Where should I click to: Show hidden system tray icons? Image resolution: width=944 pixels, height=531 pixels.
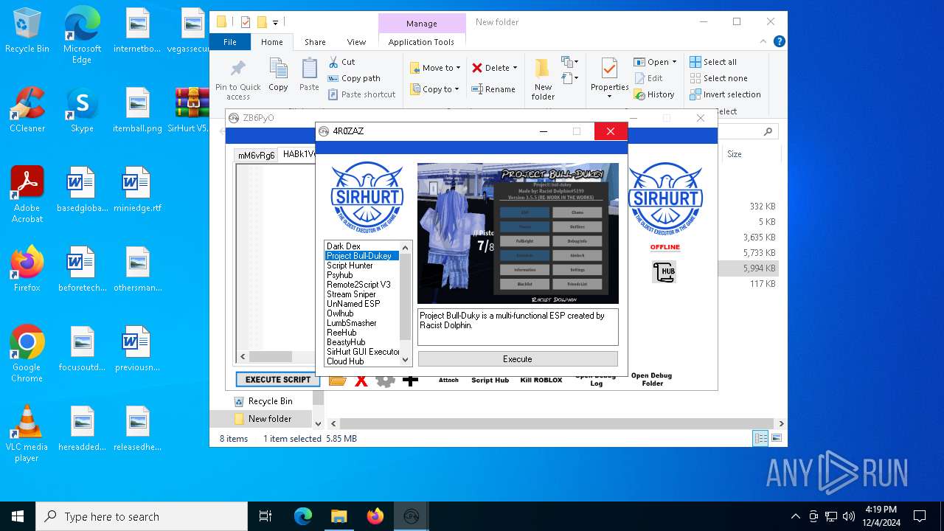click(x=795, y=516)
